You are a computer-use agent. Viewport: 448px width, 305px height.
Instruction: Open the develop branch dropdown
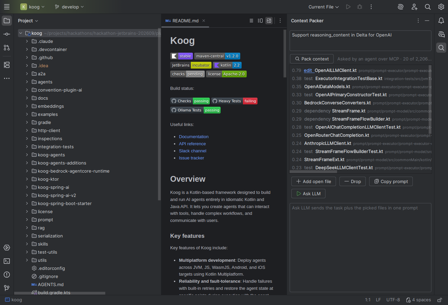[69, 7]
